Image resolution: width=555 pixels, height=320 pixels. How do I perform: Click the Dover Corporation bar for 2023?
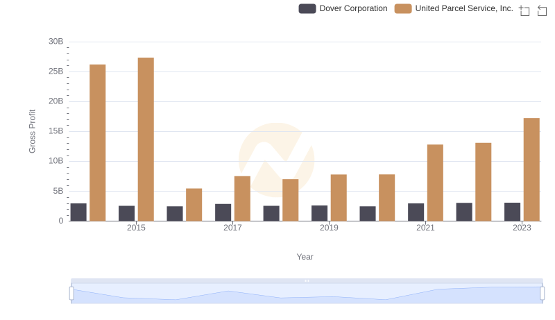512,212
